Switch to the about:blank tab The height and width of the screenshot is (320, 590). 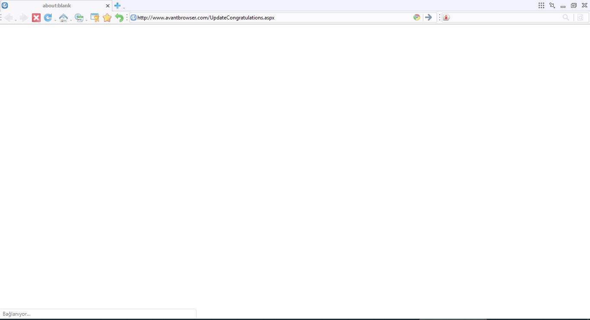click(57, 6)
